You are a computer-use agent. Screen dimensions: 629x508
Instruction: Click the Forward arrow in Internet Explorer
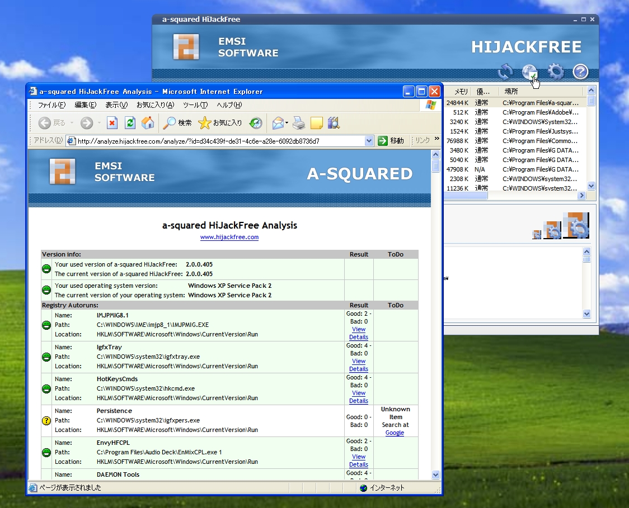coord(87,123)
